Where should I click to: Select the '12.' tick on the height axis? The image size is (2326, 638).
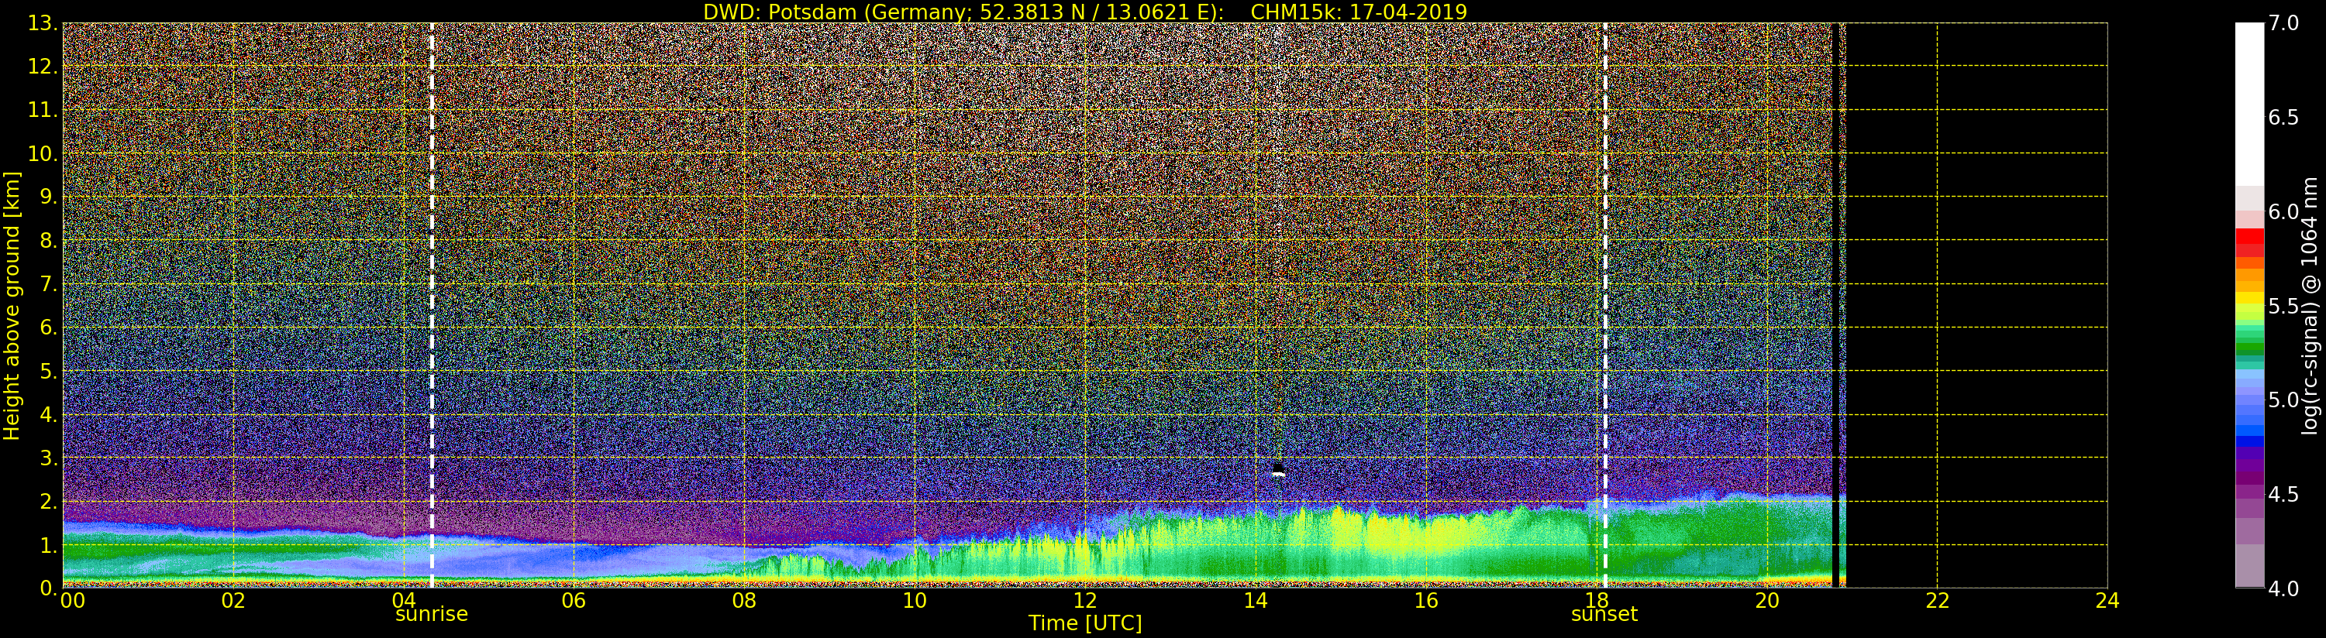pos(43,67)
